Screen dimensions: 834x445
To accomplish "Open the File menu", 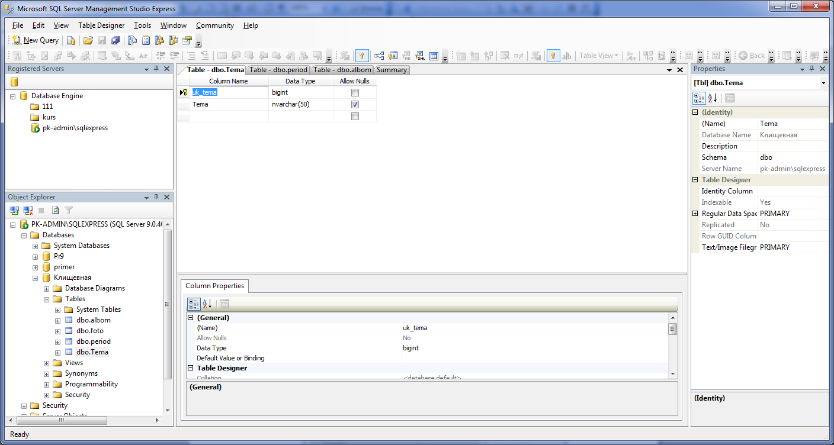I will click(x=18, y=25).
